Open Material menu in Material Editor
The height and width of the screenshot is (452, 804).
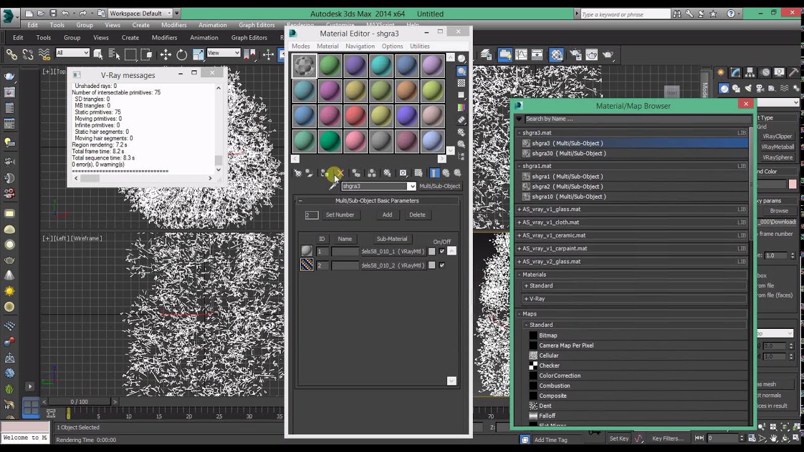(327, 46)
